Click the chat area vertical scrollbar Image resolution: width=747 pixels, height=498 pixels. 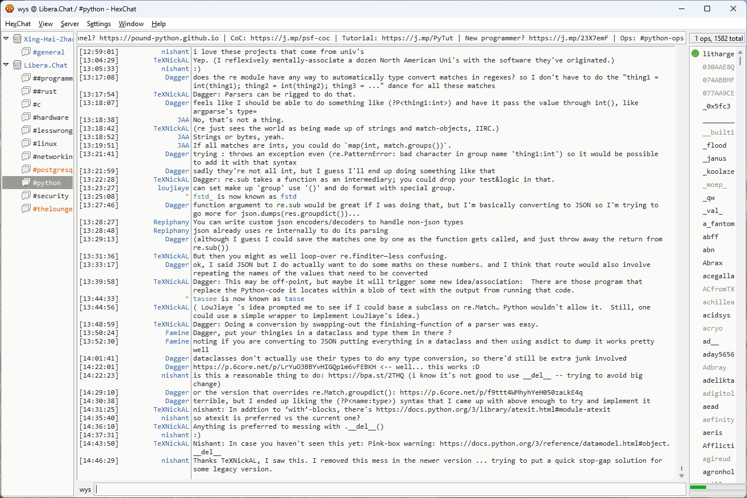682,261
